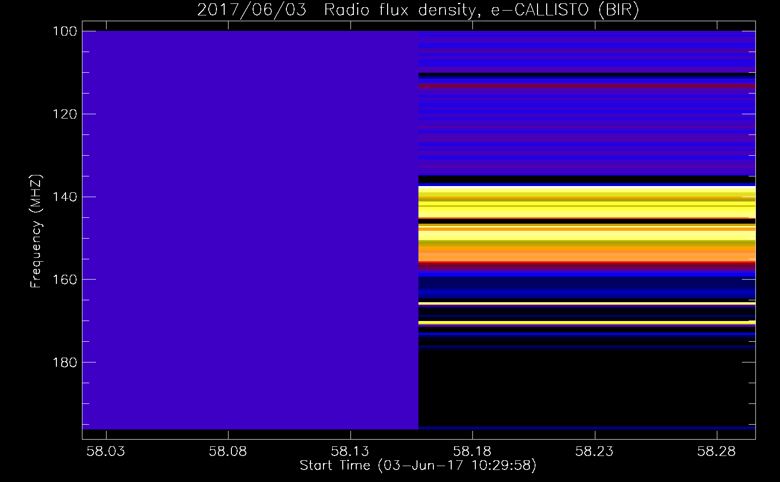Viewport: 780px width, 482px height.
Task: Click the time tick label 58.23
Action: point(595,452)
